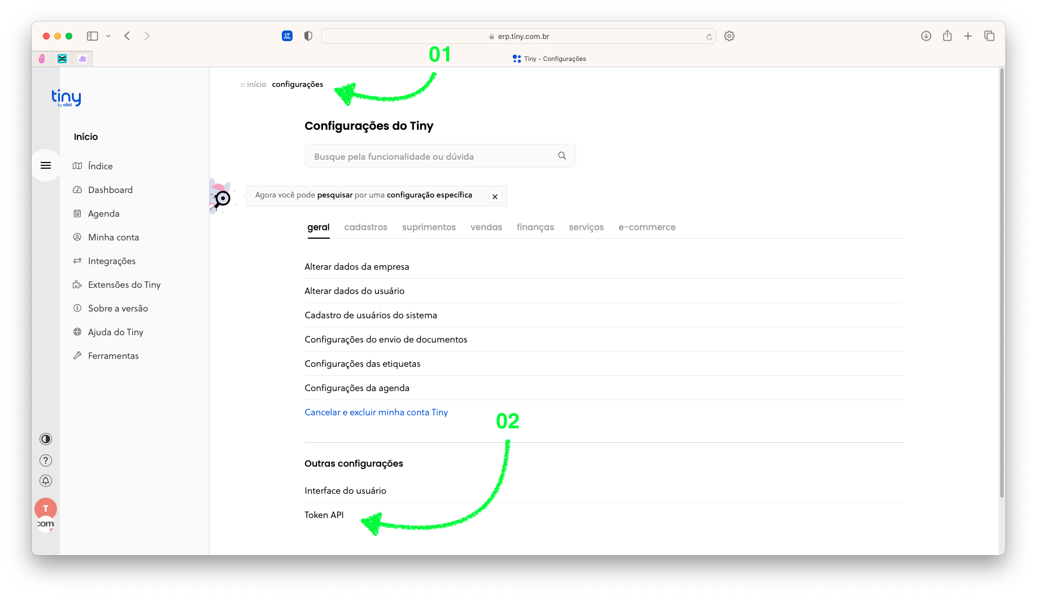Click the Agenda calendar icon

[77, 213]
